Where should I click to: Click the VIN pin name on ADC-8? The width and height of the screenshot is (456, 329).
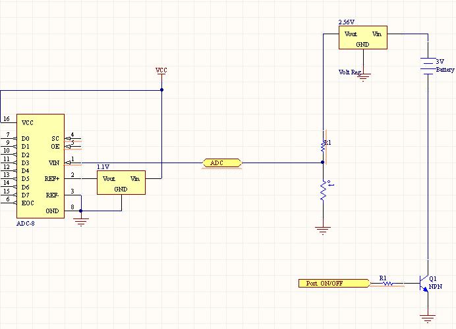click(54, 163)
